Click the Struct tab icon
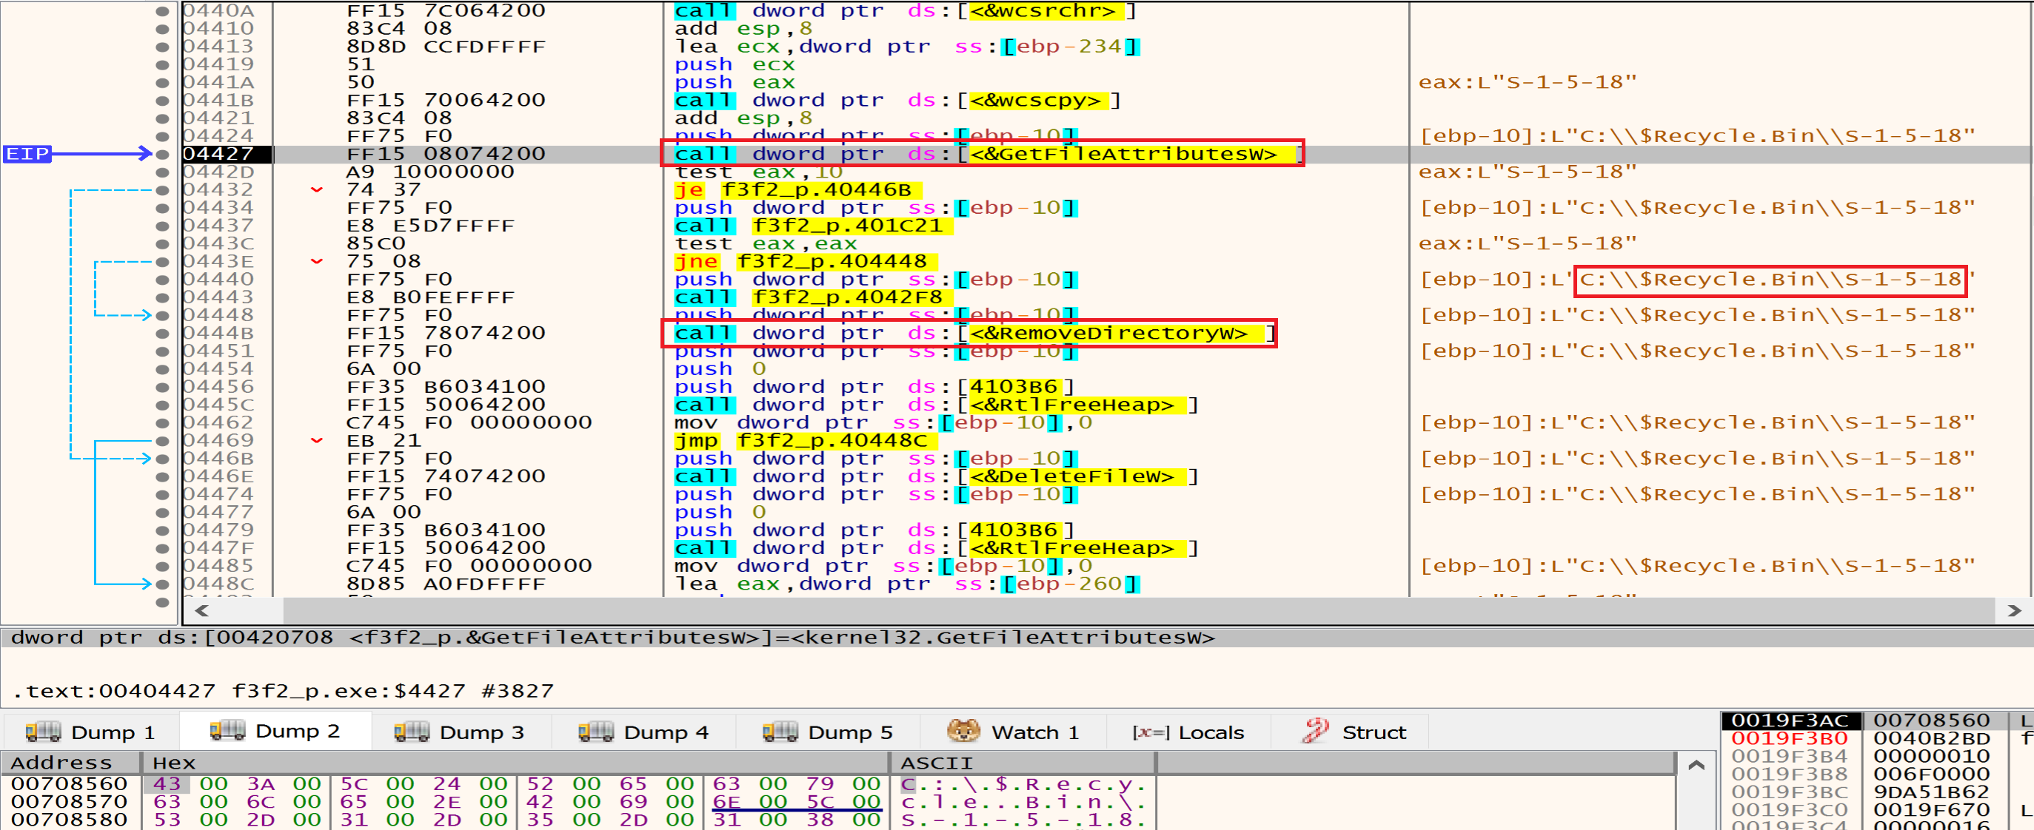Viewport: 2034px width, 830px height. click(1315, 732)
